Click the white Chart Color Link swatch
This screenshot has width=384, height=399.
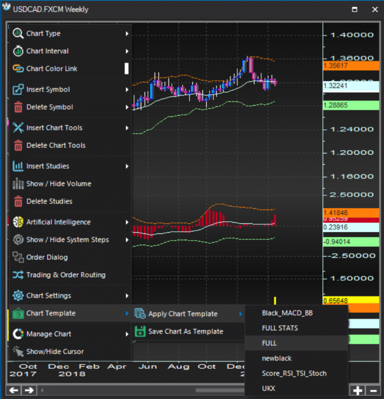point(126,69)
